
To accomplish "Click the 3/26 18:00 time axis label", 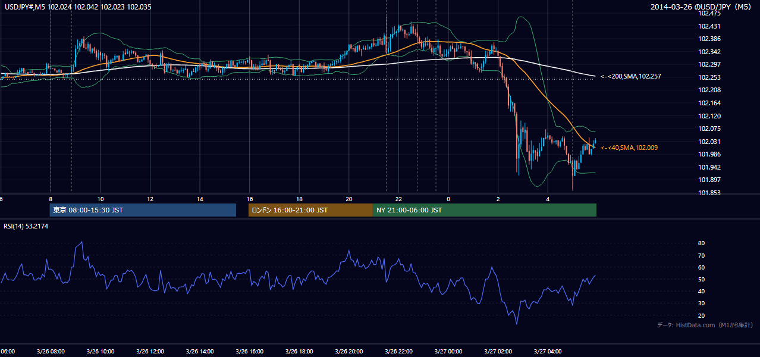I will tap(299, 352).
